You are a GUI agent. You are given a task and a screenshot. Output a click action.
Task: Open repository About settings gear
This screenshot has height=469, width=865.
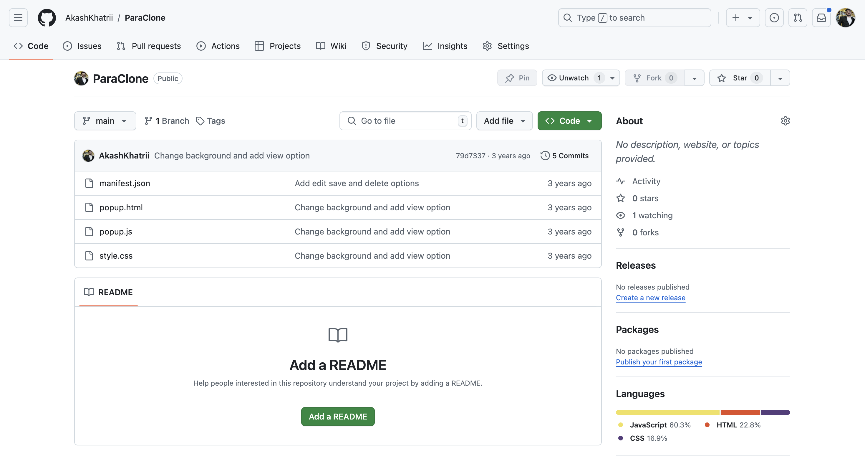click(x=785, y=120)
